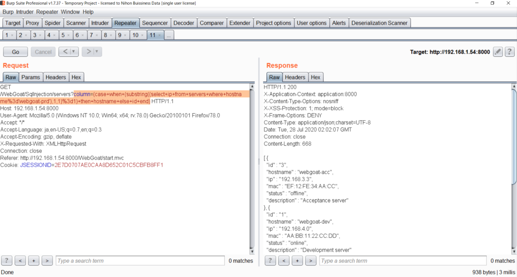Click "938 bytes | 3 millis" status text
Viewport: 517px width, 277px height.
tap(493, 272)
